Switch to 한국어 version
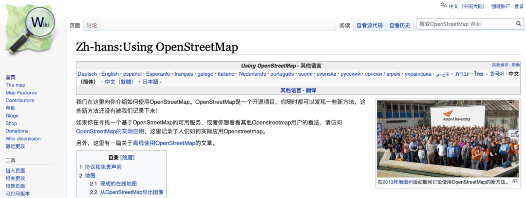 click(x=497, y=74)
